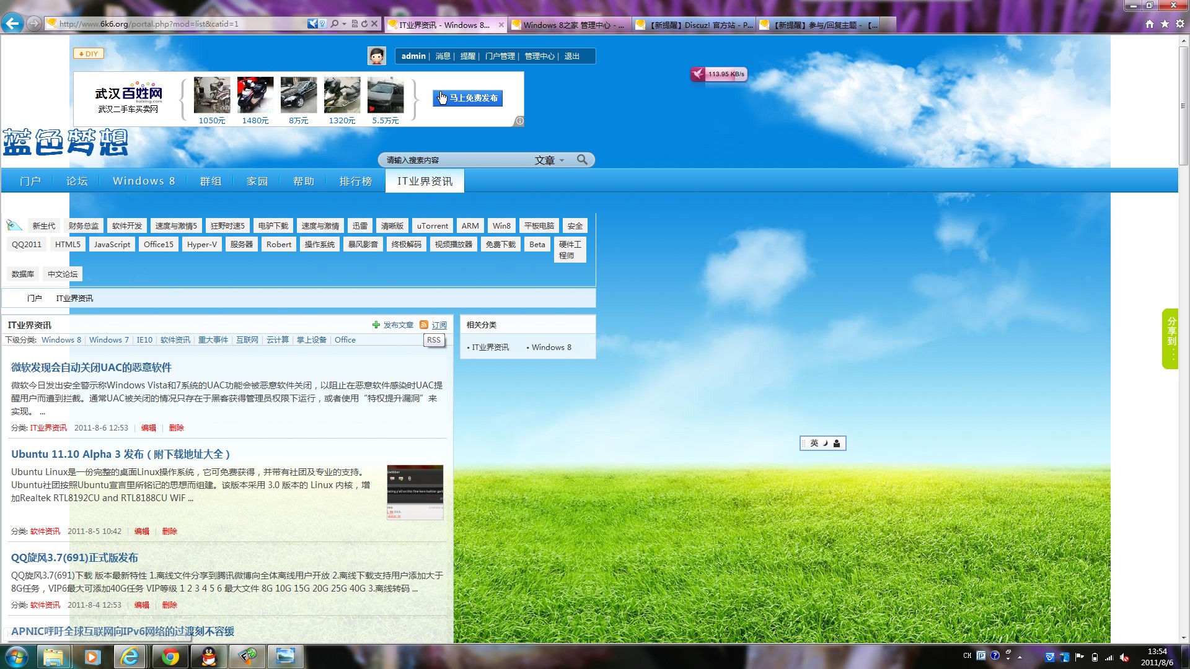Viewport: 1190px width, 669px height.
Task: Click the Action Center flag tray icon
Action: (x=1080, y=657)
